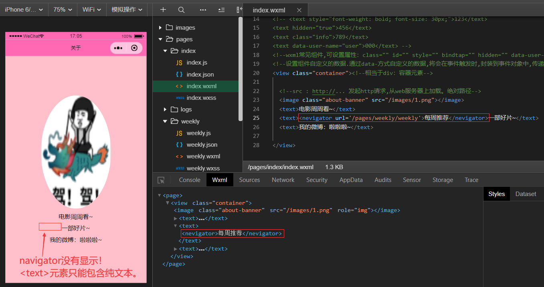Image resolution: width=544 pixels, height=287 pixels.
Task: Close the index.wxml editor tab
Action: click(299, 10)
